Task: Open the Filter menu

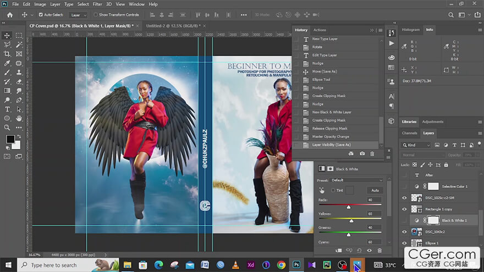Action: [97, 4]
